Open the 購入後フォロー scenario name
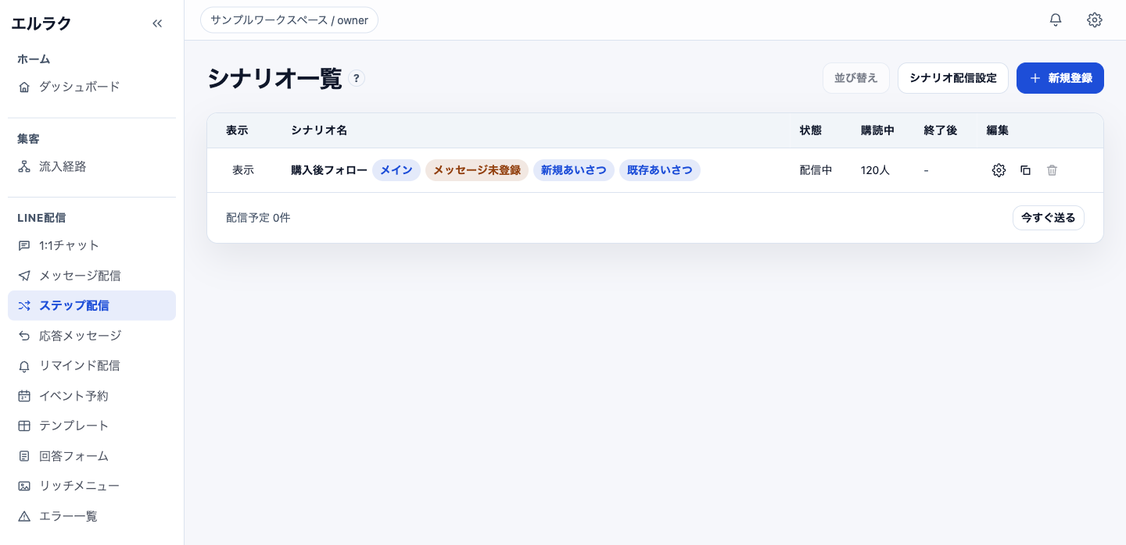 coord(329,170)
